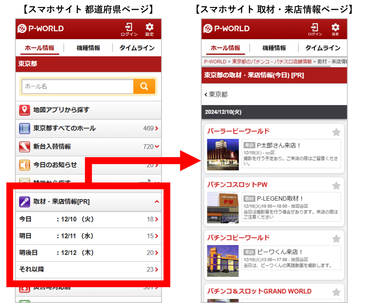Click the map pin icon for 地図アプリから探す

point(25,110)
